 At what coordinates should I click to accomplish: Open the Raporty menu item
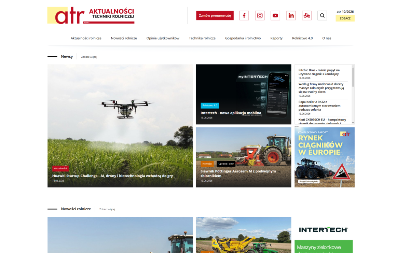point(276,38)
